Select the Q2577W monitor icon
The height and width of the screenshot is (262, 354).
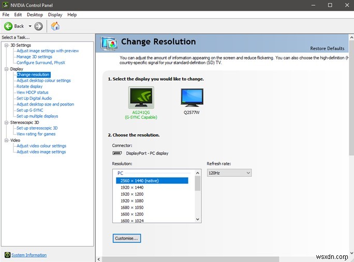[192, 97]
